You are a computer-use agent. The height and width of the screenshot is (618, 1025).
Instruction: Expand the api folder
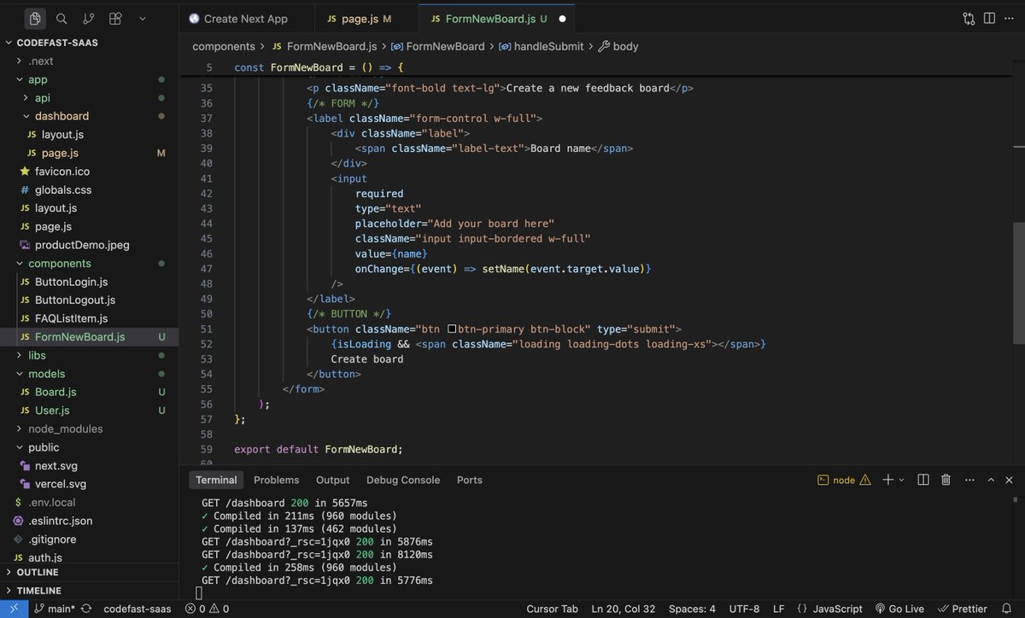tap(89, 97)
